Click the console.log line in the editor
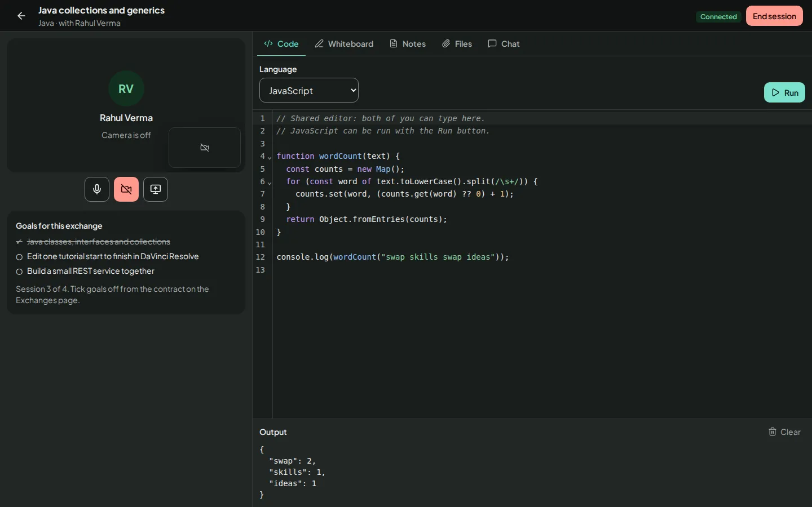Image resolution: width=812 pixels, height=507 pixels. click(x=392, y=257)
